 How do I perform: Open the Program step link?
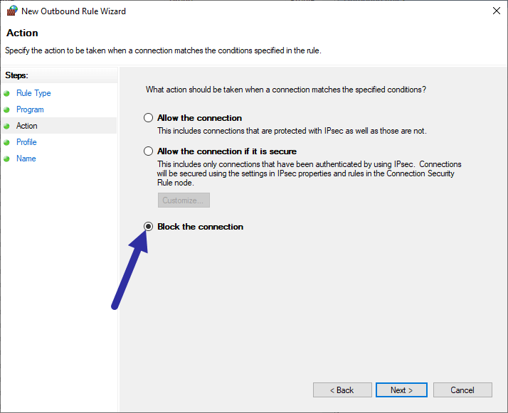30,109
